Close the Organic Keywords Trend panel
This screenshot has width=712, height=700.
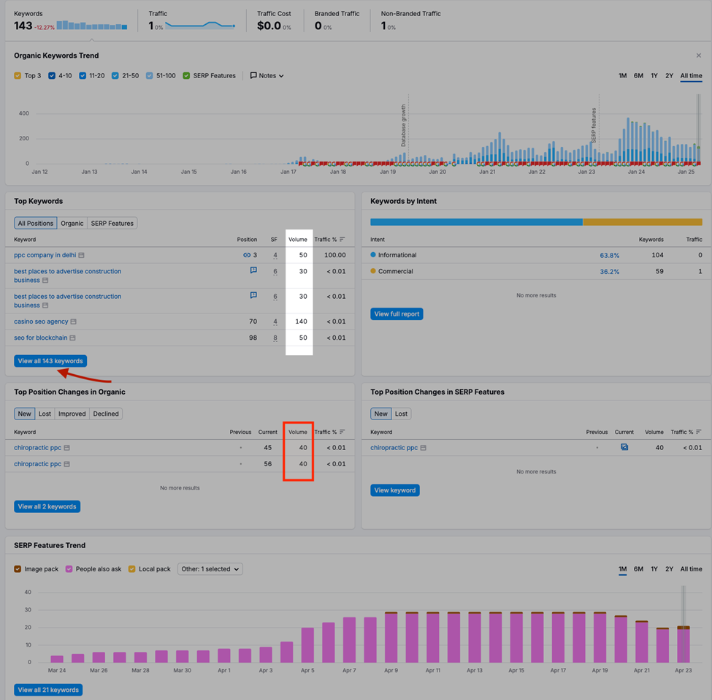pyautogui.click(x=698, y=56)
